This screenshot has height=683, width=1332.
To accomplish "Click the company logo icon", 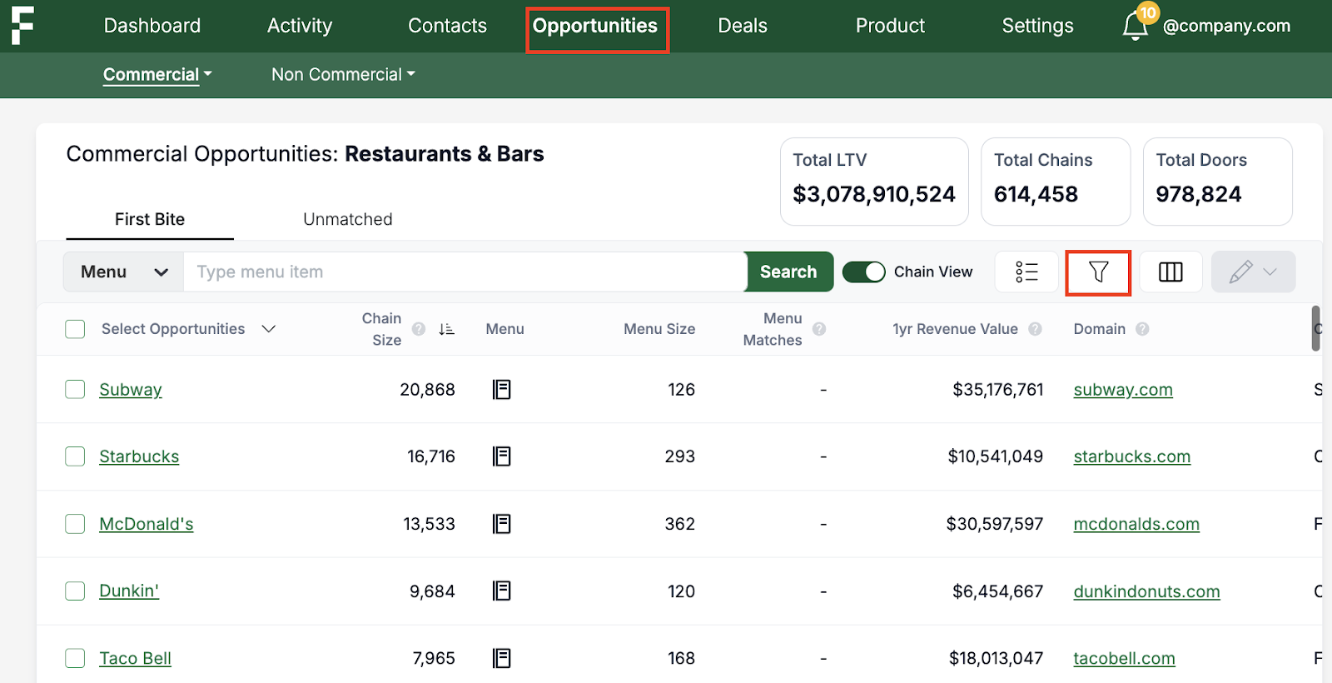I will [x=22, y=25].
